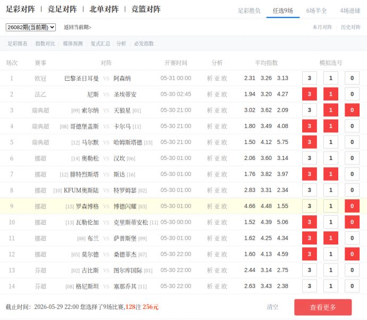Deselect 3 for 马尔默 vs 哈姆斯塔德
Viewport: 367px width, 320px height.
click(310, 142)
